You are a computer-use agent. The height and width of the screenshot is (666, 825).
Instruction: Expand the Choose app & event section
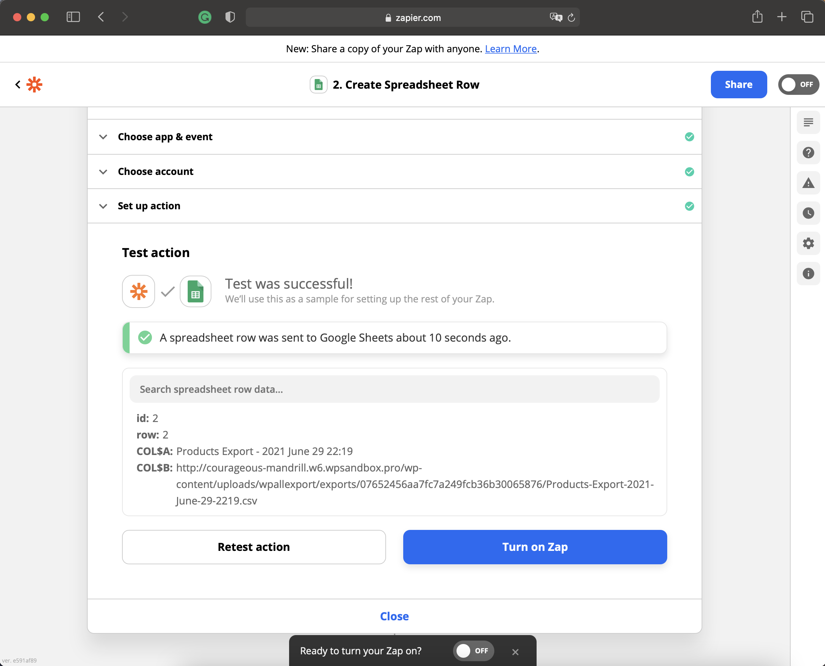point(165,137)
